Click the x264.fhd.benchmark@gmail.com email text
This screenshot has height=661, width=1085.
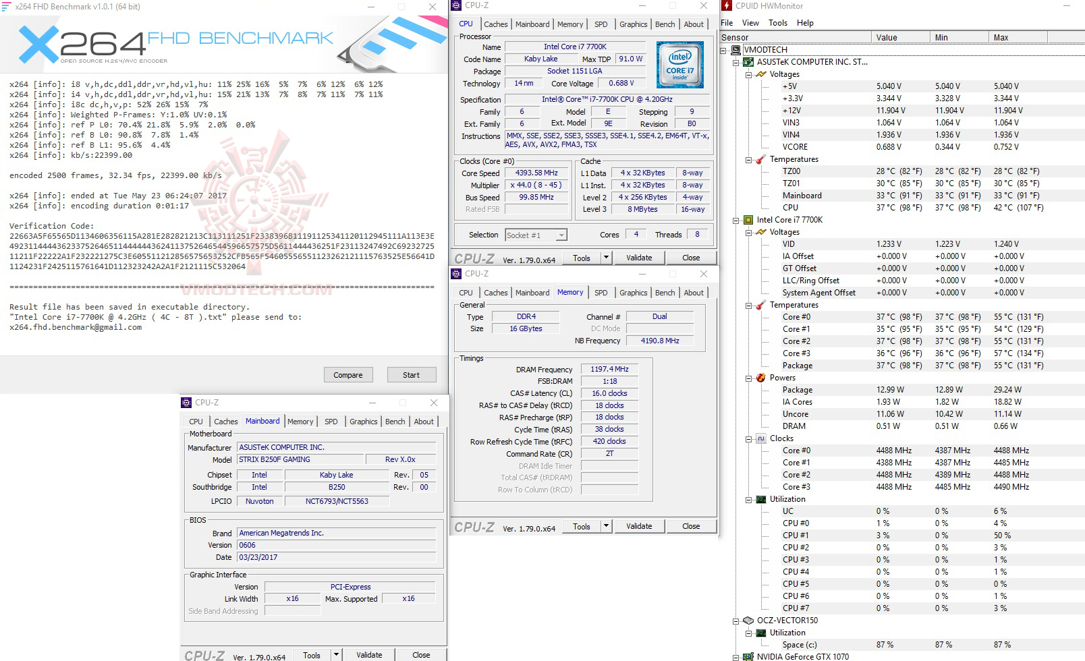76,327
